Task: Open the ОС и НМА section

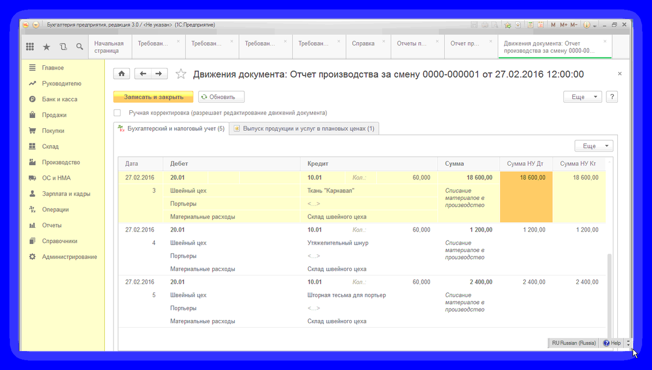Action: (x=57, y=178)
